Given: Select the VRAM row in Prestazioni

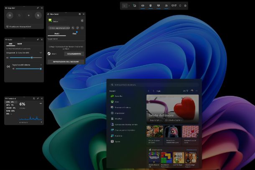Looking at the screenshot, I should pyautogui.click(x=11, y=108).
